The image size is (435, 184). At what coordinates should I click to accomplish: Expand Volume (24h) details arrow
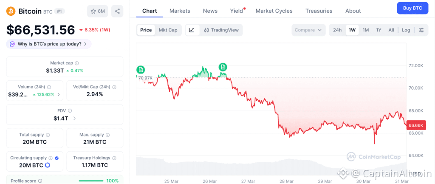click(x=59, y=94)
